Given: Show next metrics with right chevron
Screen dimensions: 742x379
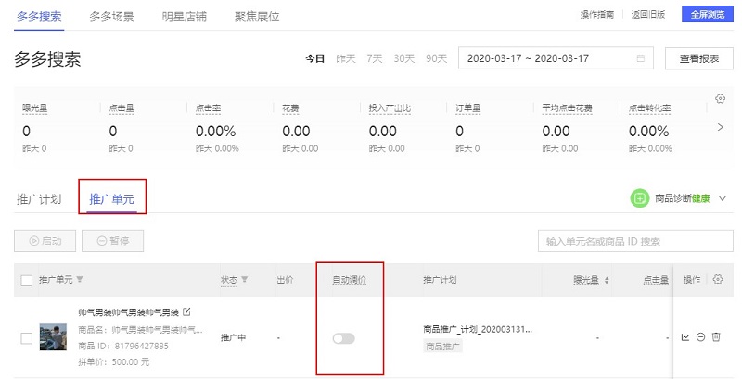Looking at the screenshot, I should point(721,127).
